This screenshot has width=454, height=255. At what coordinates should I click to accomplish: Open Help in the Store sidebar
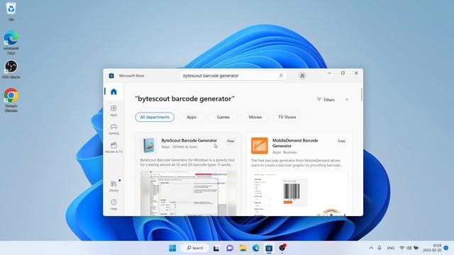pyautogui.click(x=113, y=205)
